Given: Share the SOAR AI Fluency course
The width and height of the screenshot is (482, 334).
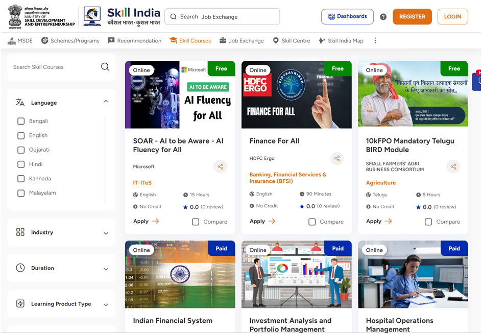Looking at the screenshot, I should tap(221, 166).
